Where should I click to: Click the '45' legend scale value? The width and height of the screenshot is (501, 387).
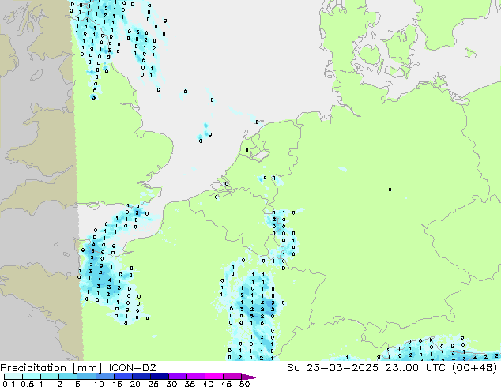point(226,384)
